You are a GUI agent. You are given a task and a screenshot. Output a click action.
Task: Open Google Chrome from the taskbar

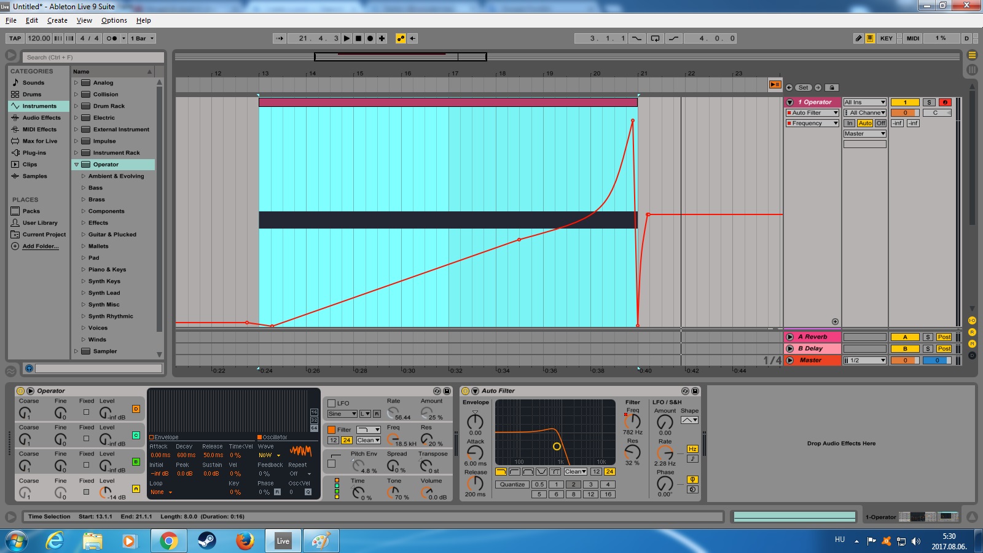coord(168,541)
